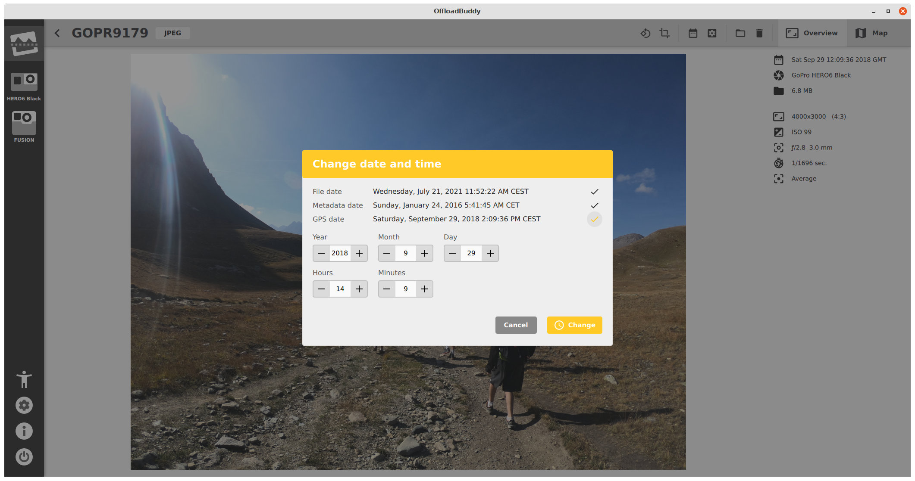This screenshot has width=915, height=481.
Task: Open the settings gear in sidebar
Action: coord(24,405)
